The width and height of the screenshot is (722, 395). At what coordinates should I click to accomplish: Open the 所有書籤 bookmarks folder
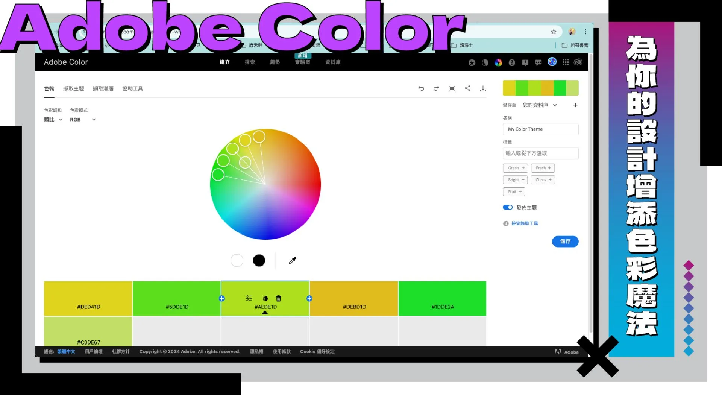point(575,45)
